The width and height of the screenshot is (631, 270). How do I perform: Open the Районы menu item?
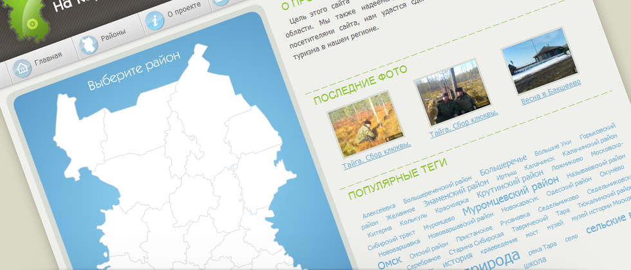[x=113, y=35]
